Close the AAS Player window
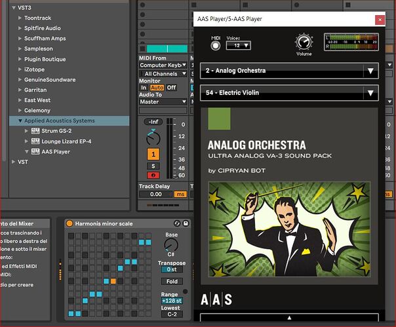Viewport: 396px width, 327px height. pos(380,20)
